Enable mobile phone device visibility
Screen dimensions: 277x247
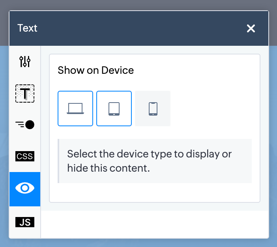pyautogui.click(x=153, y=109)
